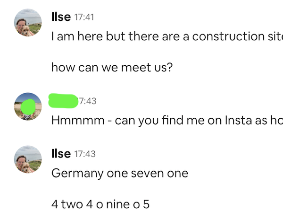Image resolution: width=283 pixels, height=220 pixels.
Task: Select the 17:41 timestamp
Action: pyautogui.click(x=84, y=18)
